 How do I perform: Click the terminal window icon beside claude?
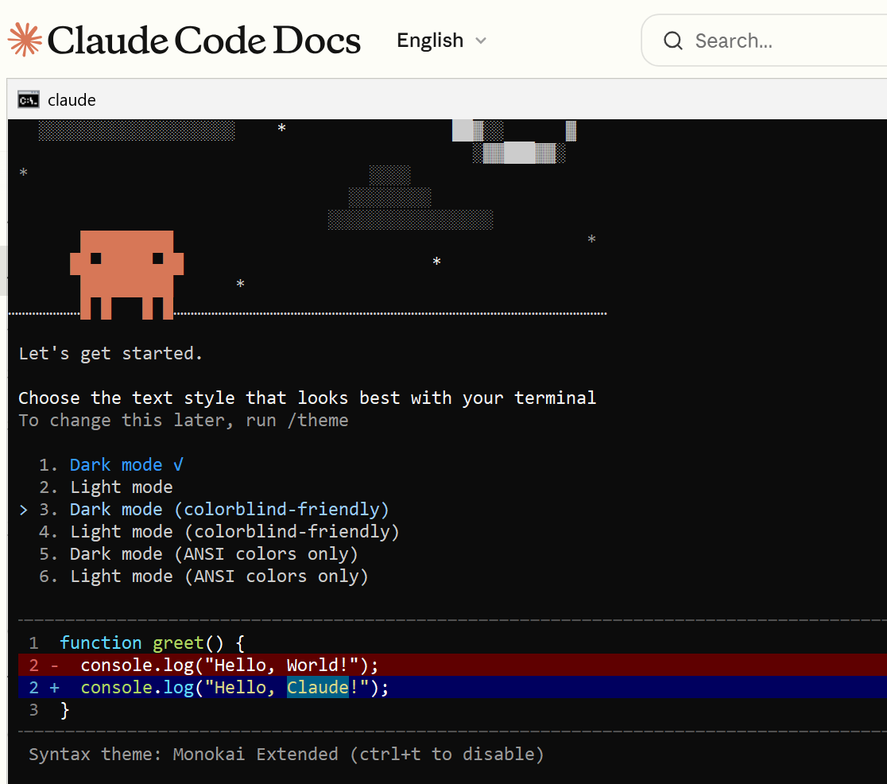click(x=29, y=99)
